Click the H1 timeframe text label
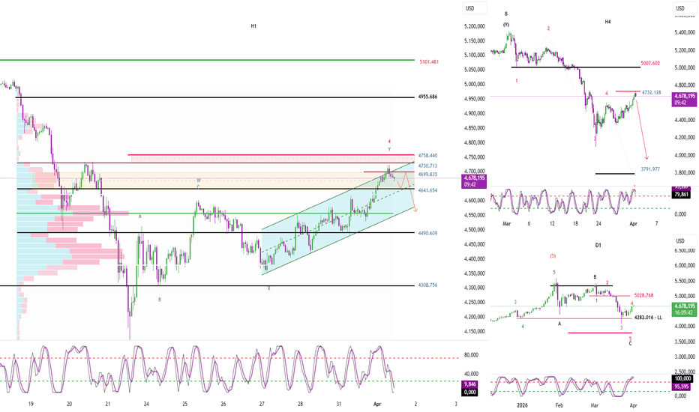The height and width of the screenshot is (412, 699). click(253, 26)
